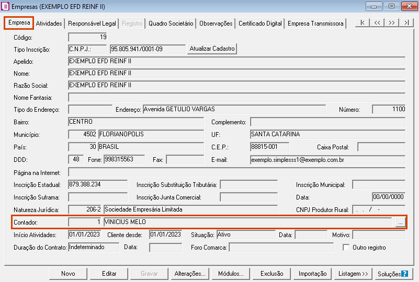
Task: Go to the first record navigation arrow
Action: [362, 22]
